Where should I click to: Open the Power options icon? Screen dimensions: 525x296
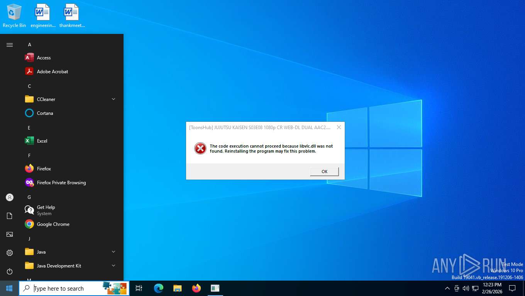[x=10, y=271]
